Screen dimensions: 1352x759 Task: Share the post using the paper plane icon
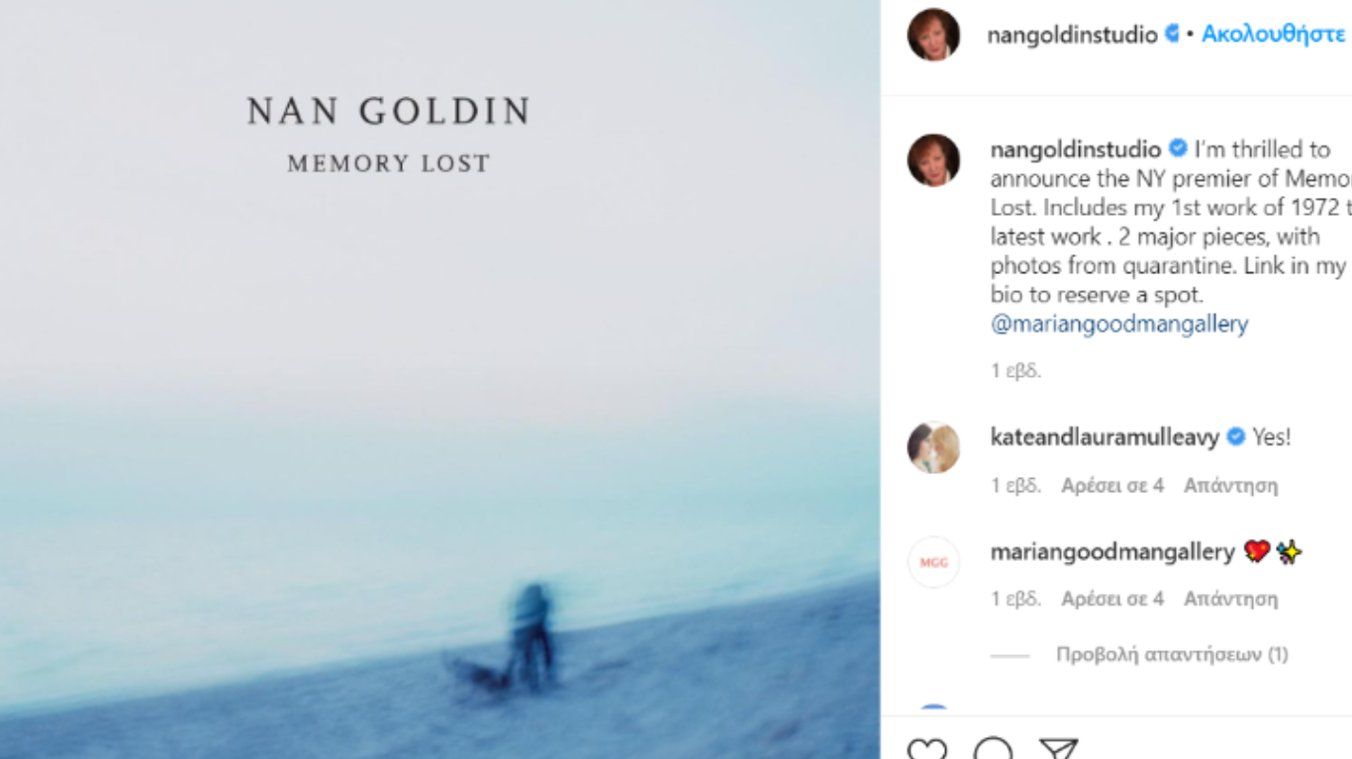(x=1058, y=748)
